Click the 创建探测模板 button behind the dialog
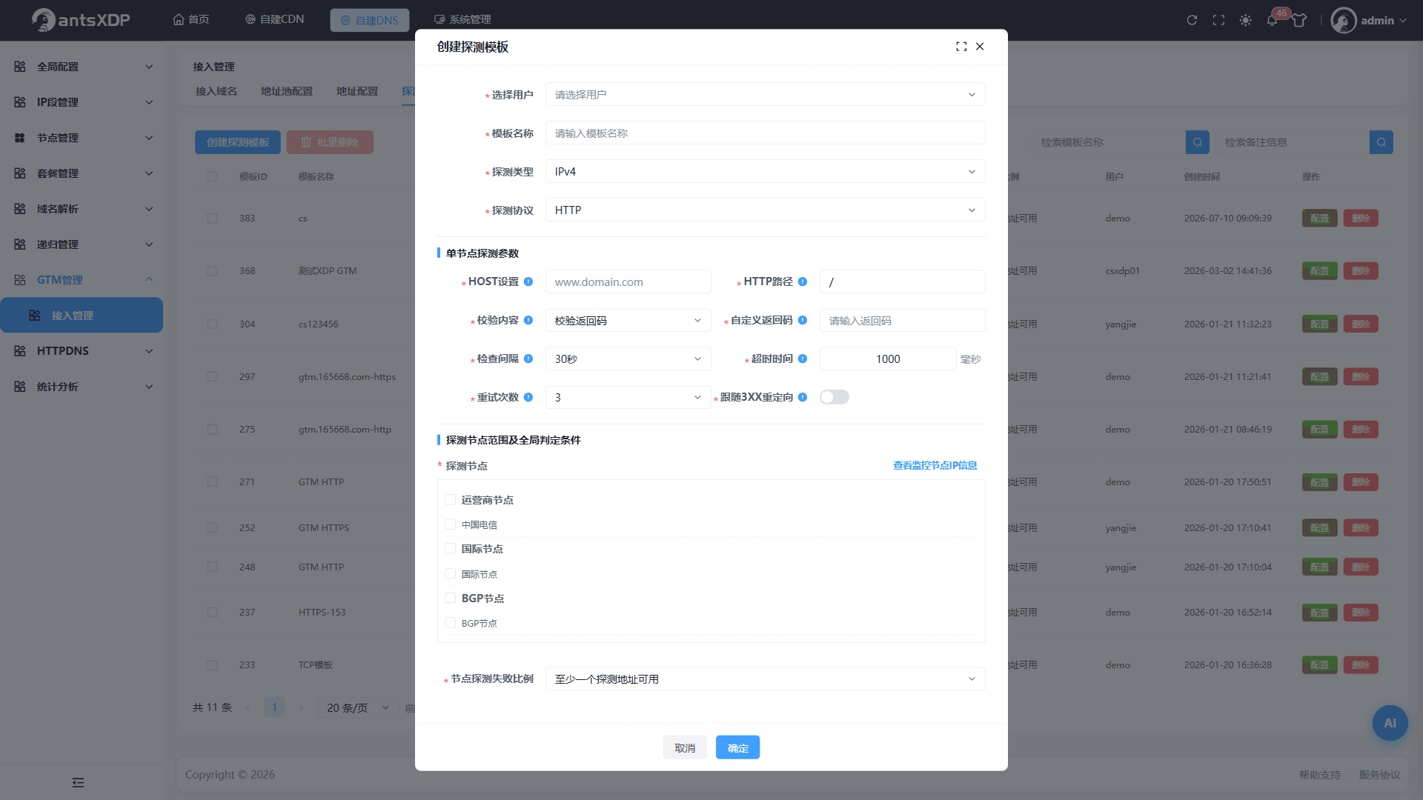This screenshot has height=800, width=1423. click(x=238, y=142)
